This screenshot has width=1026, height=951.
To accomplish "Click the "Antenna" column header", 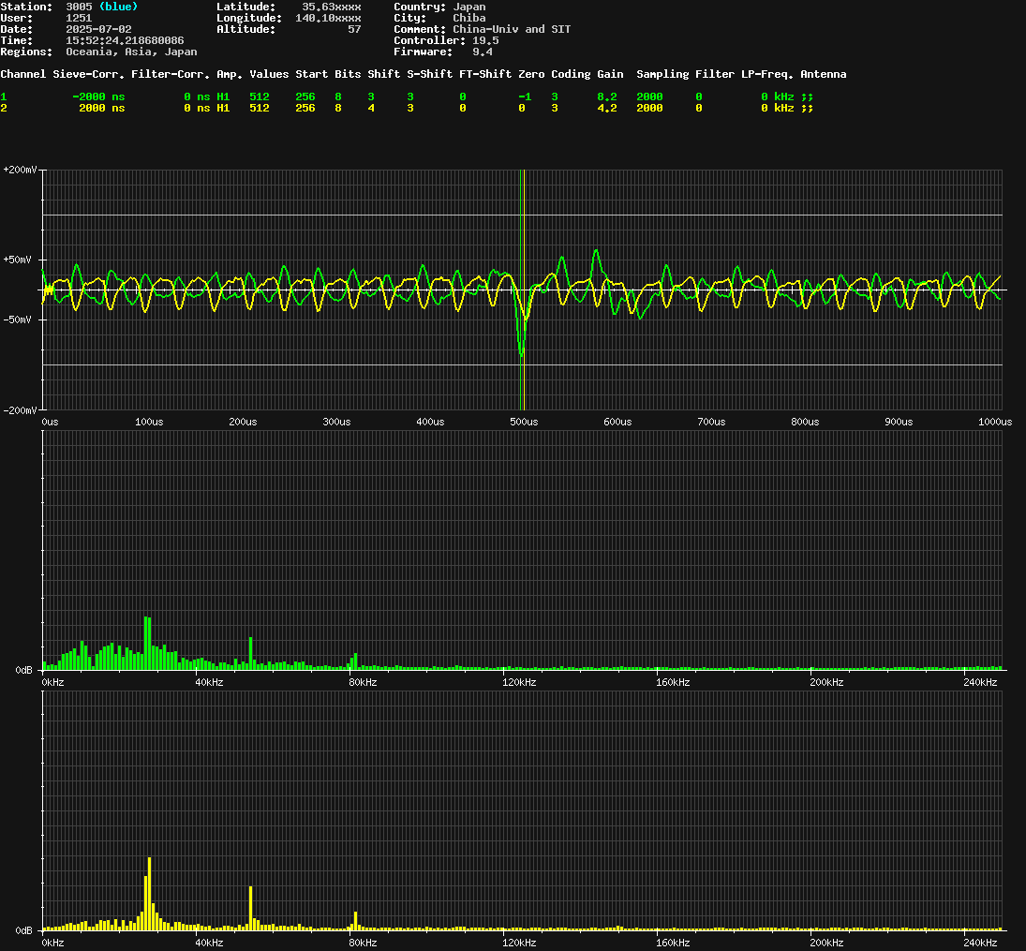I will 824,74.
